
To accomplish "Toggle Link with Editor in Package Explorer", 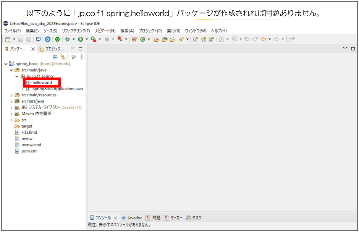I will [x=63, y=57].
